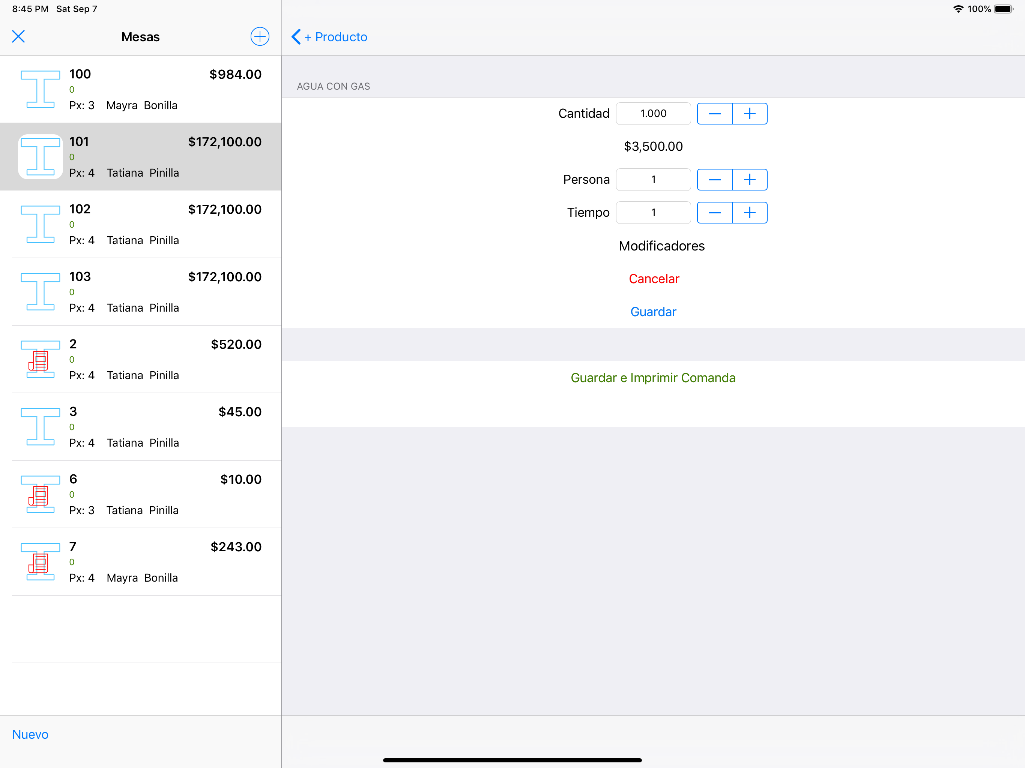The image size is (1025, 768).
Task: Select mesa 103 total $172,100.00
Action: pyautogui.click(x=225, y=277)
